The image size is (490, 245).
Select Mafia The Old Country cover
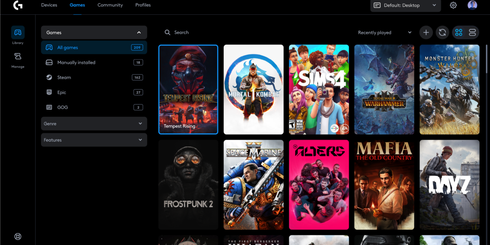click(384, 185)
